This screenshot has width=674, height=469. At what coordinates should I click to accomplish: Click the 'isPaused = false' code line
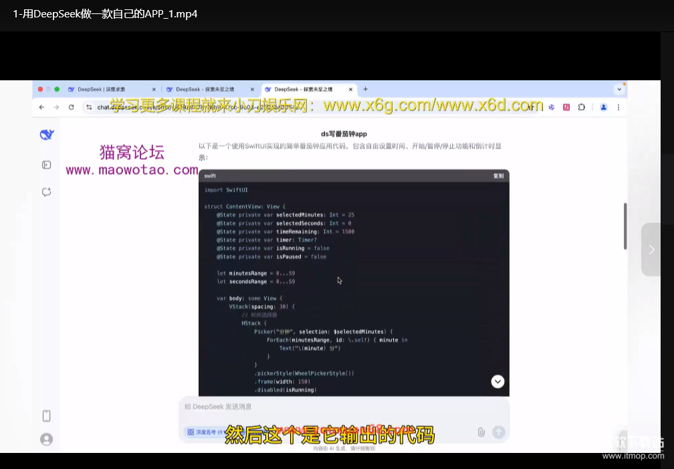point(271,257)
